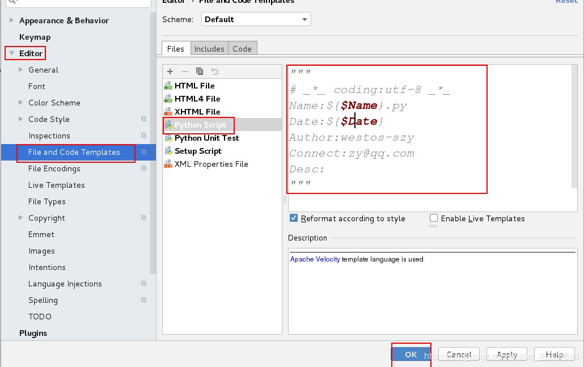This screenshot has width=584, height=367.
Task: Click the template editor vertical scrollbar
Action: pos(574,126)
